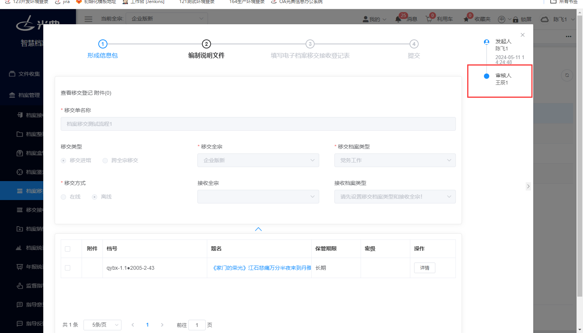Screen dimensions: 583x333
Task: Click the 指导反 sidebar icon
Action: tap(20, 324)
